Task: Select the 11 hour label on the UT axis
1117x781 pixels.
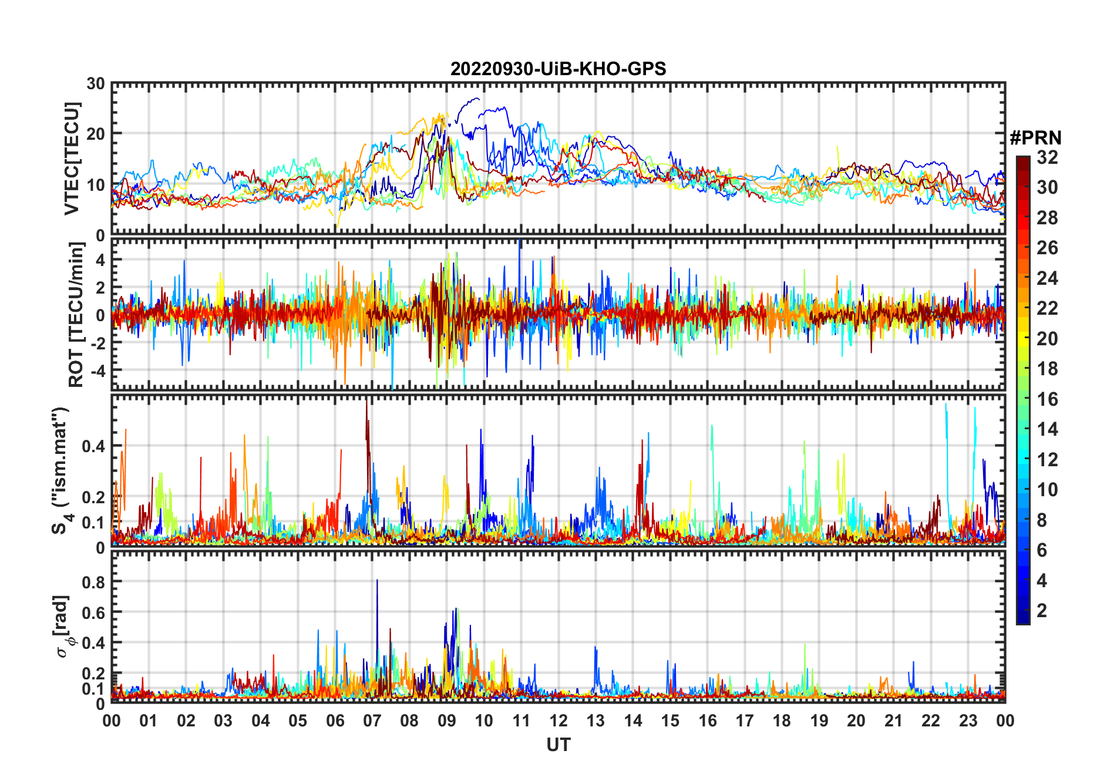Action: coord(521,721)
